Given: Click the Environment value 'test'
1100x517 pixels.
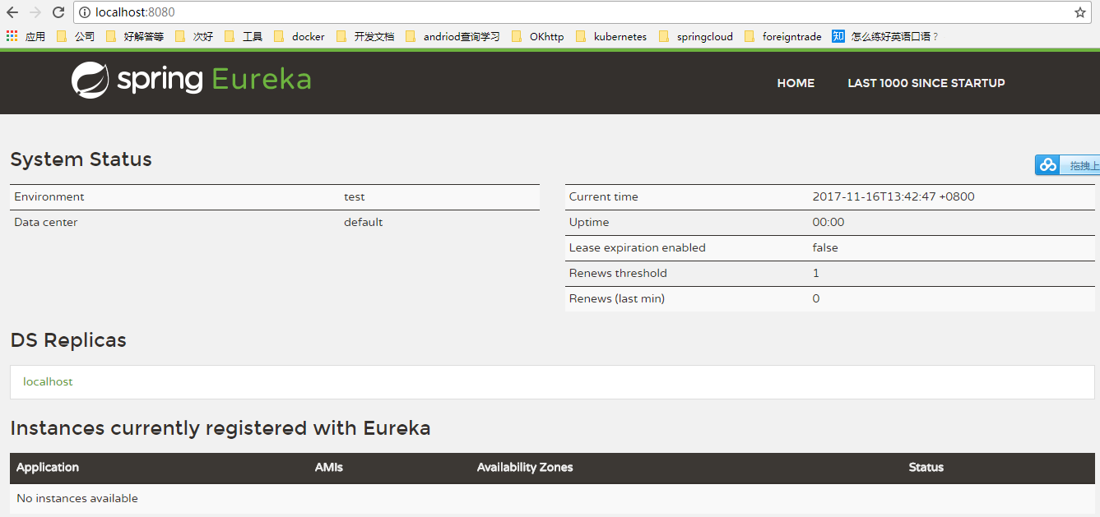Looking at the screenshot, I should (x=355, y=196).
